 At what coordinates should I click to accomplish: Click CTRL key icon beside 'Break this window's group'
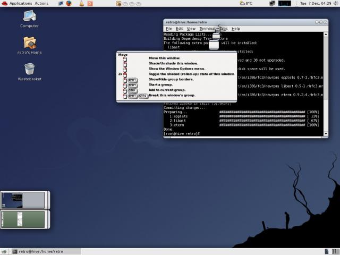(x=143, y=96)
